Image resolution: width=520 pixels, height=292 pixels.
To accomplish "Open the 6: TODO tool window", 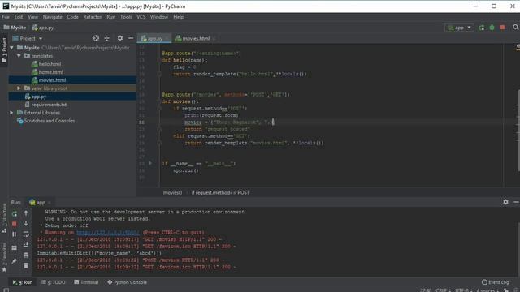I will (54, 282).
